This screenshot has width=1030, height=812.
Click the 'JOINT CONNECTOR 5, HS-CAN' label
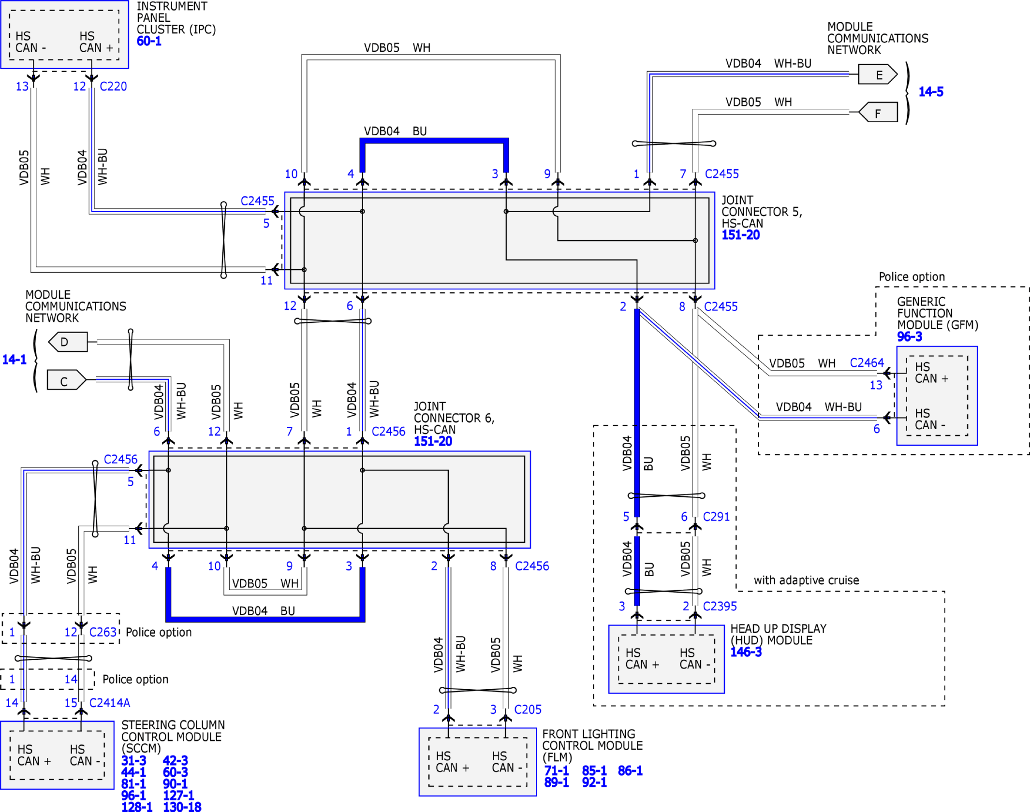pos(762,212)
